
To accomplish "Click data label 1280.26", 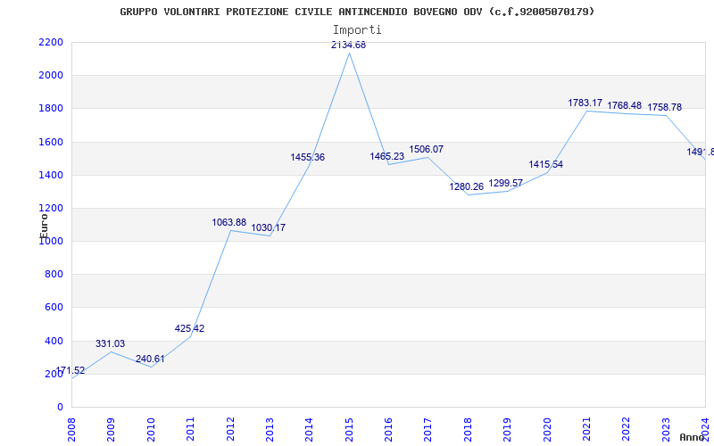I will pyautogui.click(x=466, y=186).
